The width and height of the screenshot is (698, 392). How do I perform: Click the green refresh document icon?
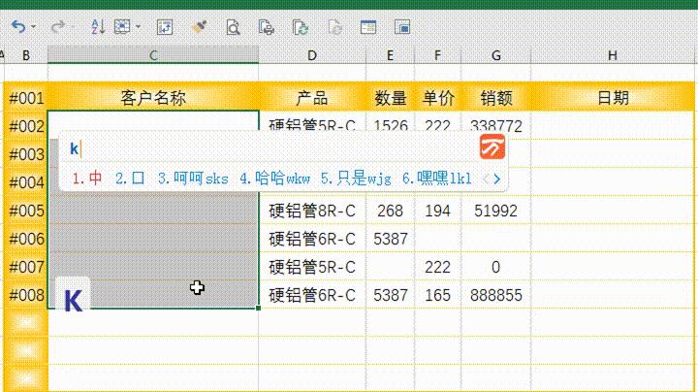pyautogui.click(x=301, y=27)
